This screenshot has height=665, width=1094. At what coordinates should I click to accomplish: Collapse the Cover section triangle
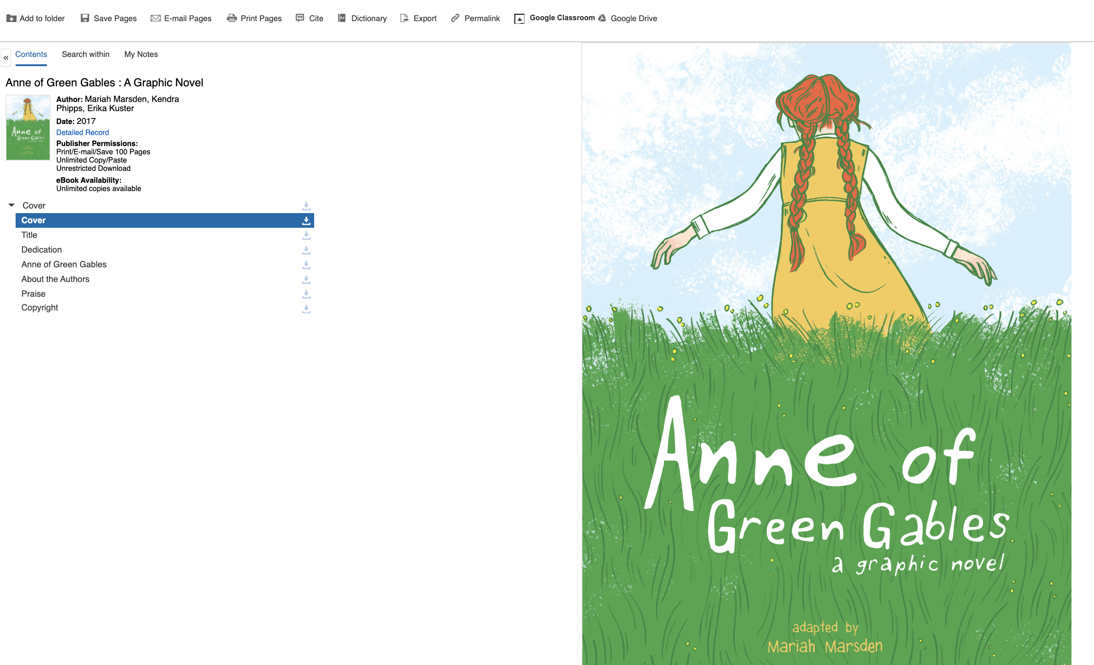click(11, 205)
